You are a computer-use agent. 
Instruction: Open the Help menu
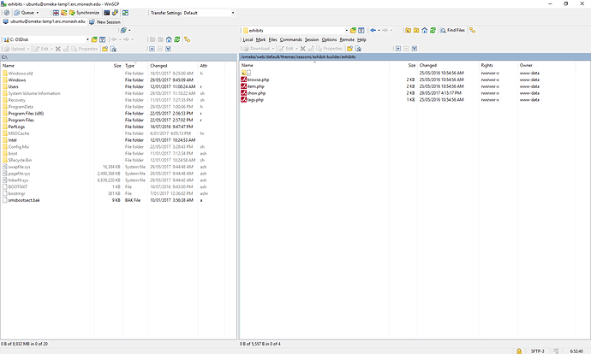pyautogui.click(x=361, y=39)
